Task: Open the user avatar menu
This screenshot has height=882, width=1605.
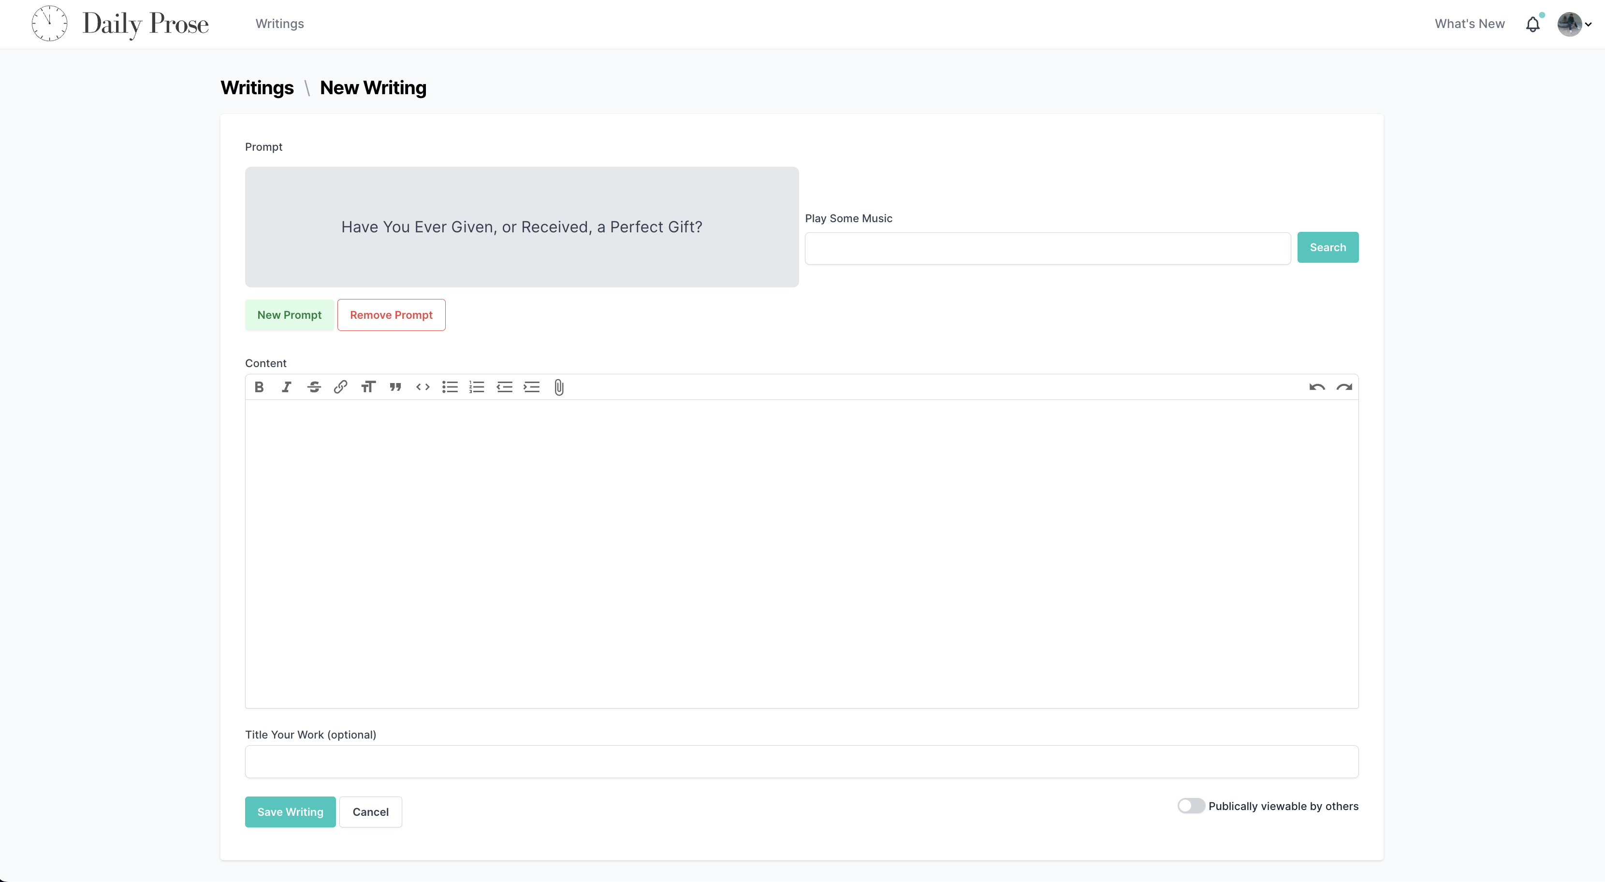Action: (x=1574, y=24)
